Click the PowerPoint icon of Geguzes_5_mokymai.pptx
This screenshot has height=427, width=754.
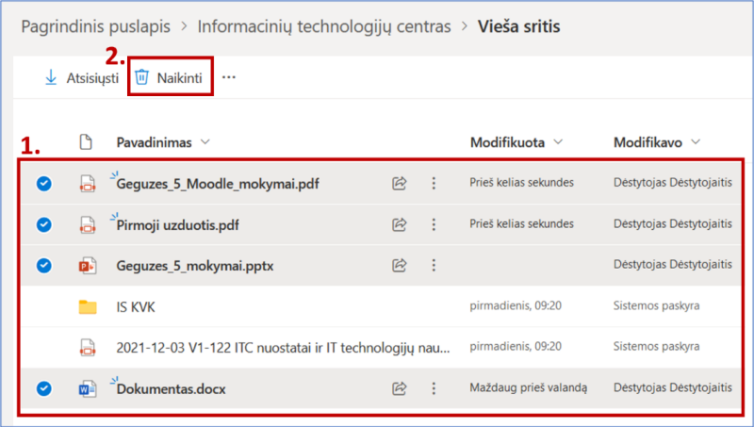tap(88, 266)
